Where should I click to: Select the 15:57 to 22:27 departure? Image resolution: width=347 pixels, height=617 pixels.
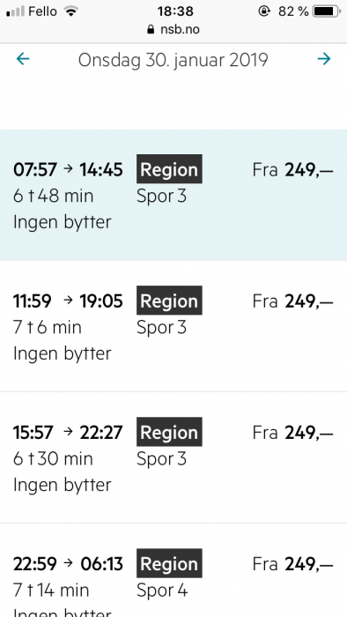pos(173,457)
